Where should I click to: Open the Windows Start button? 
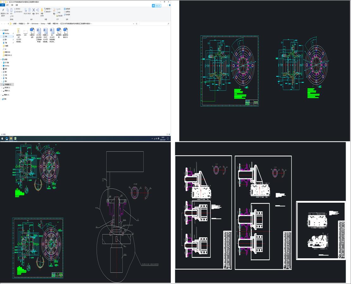tap(2, 139)
